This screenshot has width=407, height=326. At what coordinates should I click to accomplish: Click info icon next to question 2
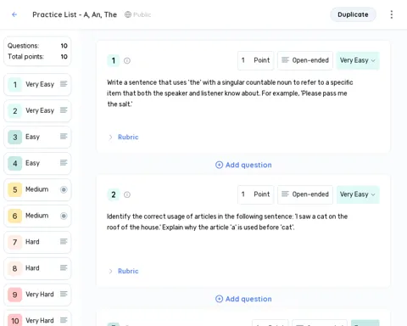tap(127, 194)
